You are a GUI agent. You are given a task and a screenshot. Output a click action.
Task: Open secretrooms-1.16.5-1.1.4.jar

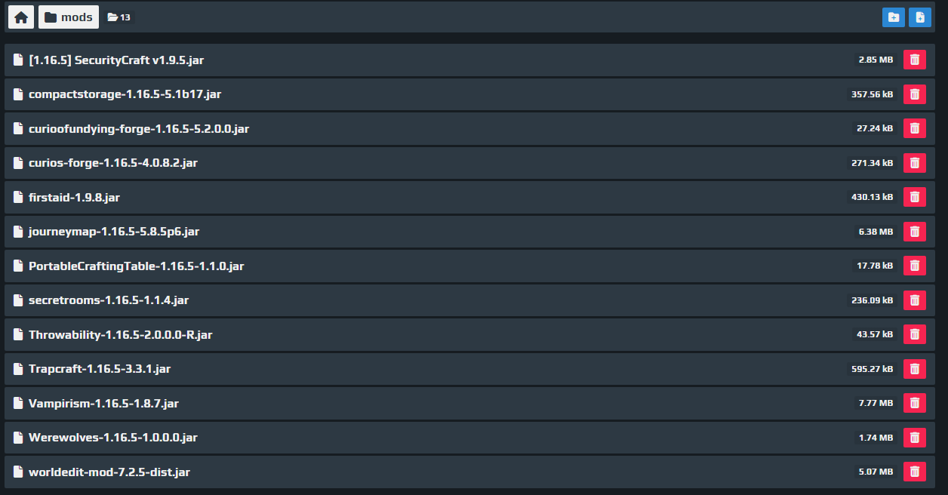[109, 300]
